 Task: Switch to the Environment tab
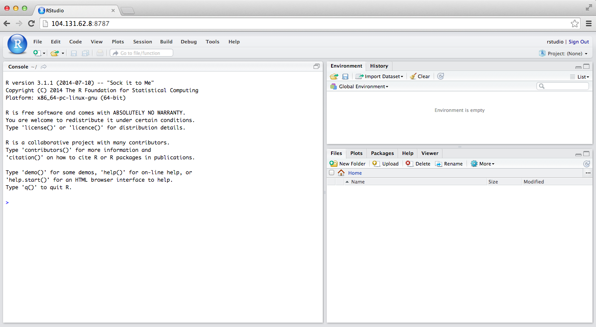[x=346, y=66]
